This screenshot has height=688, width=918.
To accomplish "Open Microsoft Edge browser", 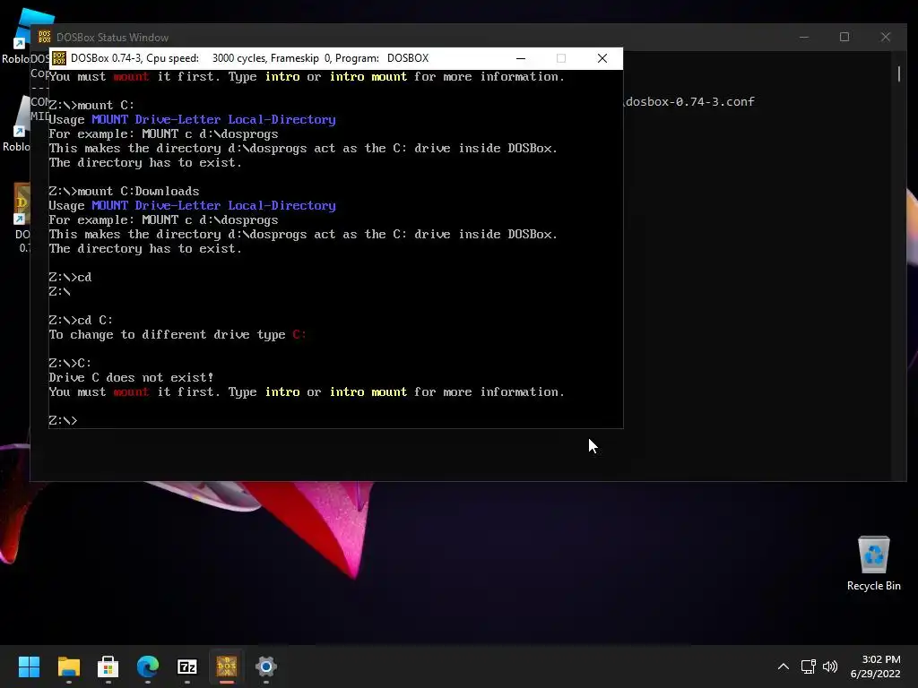I will tap(148, 666).
